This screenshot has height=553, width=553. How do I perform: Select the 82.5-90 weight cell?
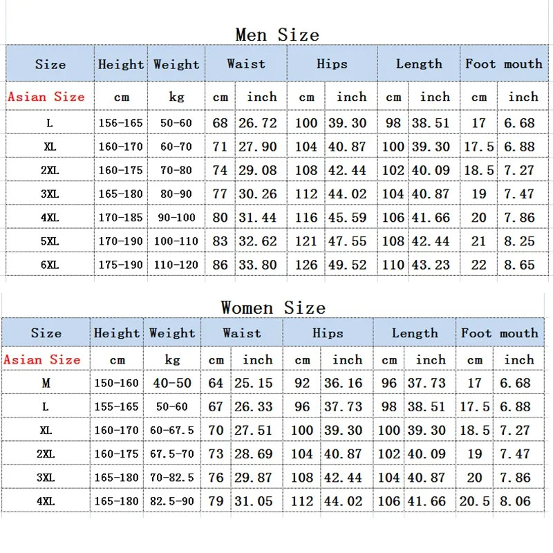coord(171,500)
